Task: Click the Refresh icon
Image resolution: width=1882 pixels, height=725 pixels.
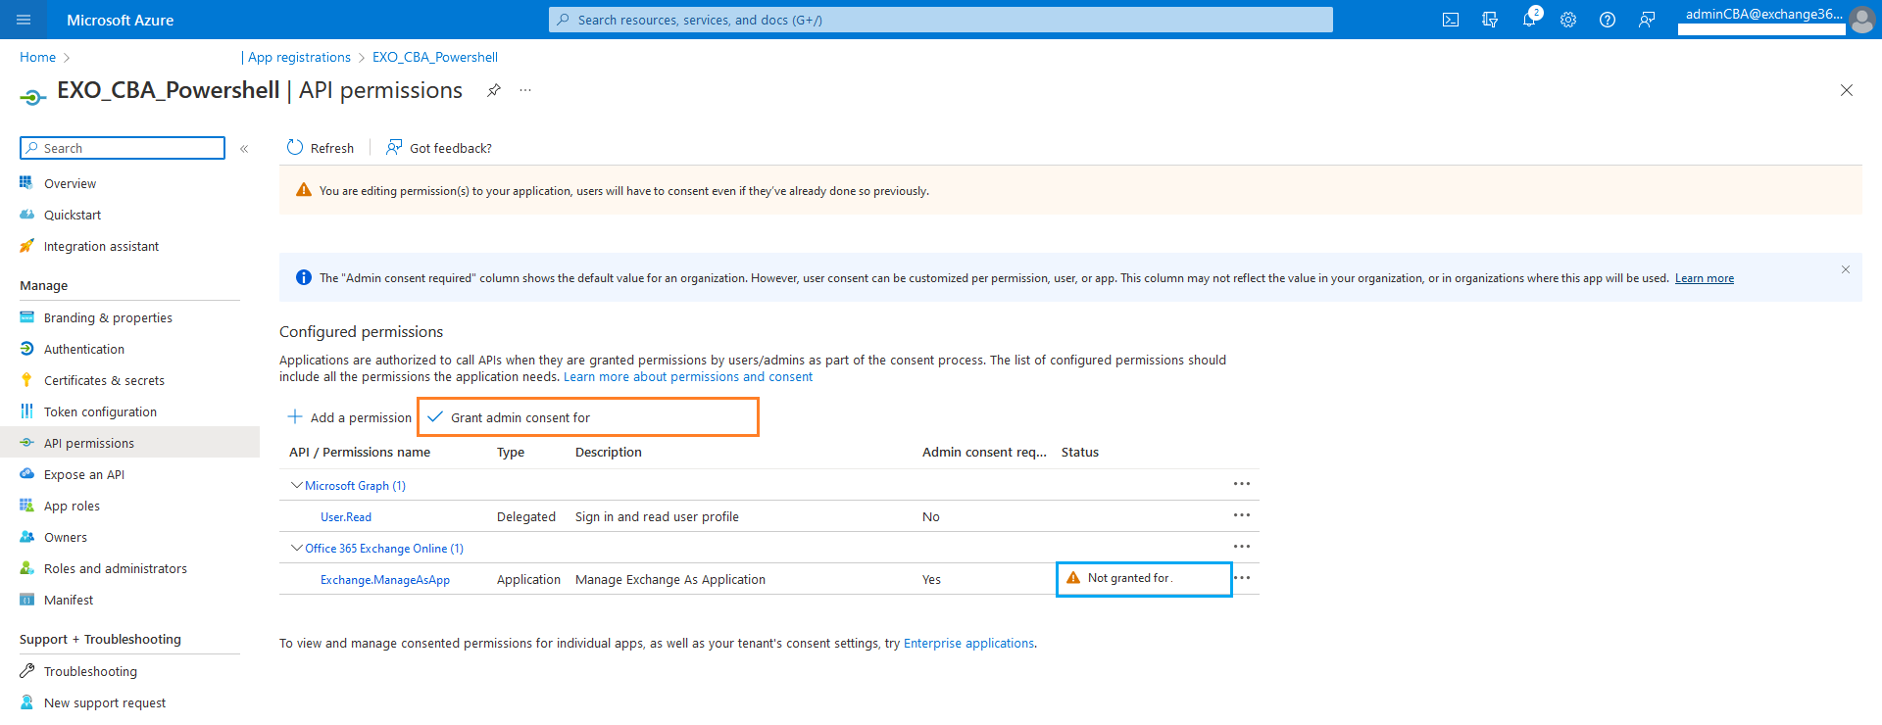Action: coord(295,148)
